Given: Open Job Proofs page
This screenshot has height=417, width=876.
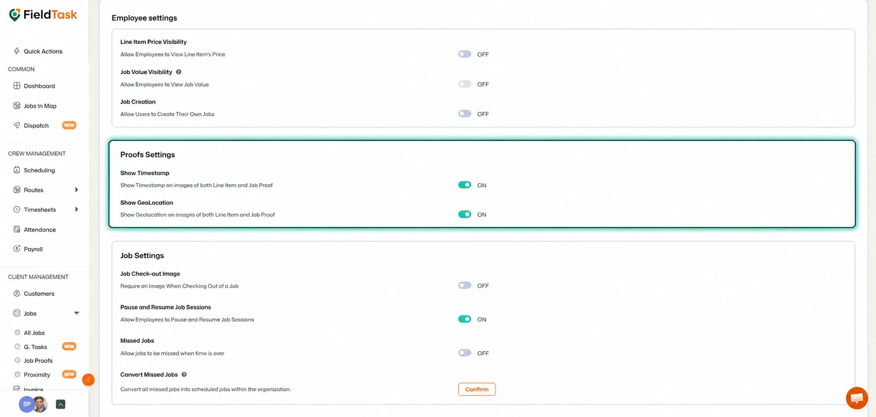Looking at the screenshot, I should click(38, 360).
